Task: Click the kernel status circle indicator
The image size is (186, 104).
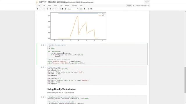Action: pyautogui.click(x=149, y=5)
